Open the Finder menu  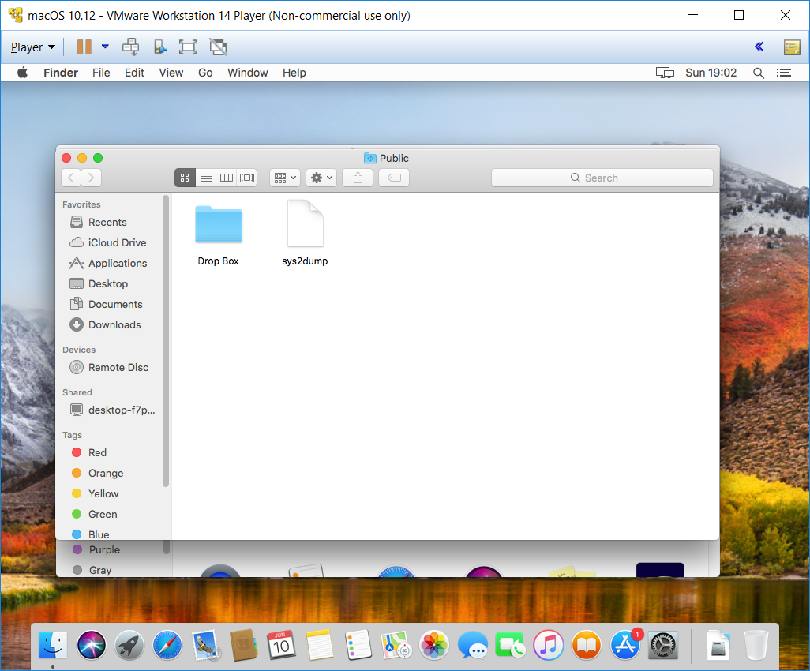point(61,73)
